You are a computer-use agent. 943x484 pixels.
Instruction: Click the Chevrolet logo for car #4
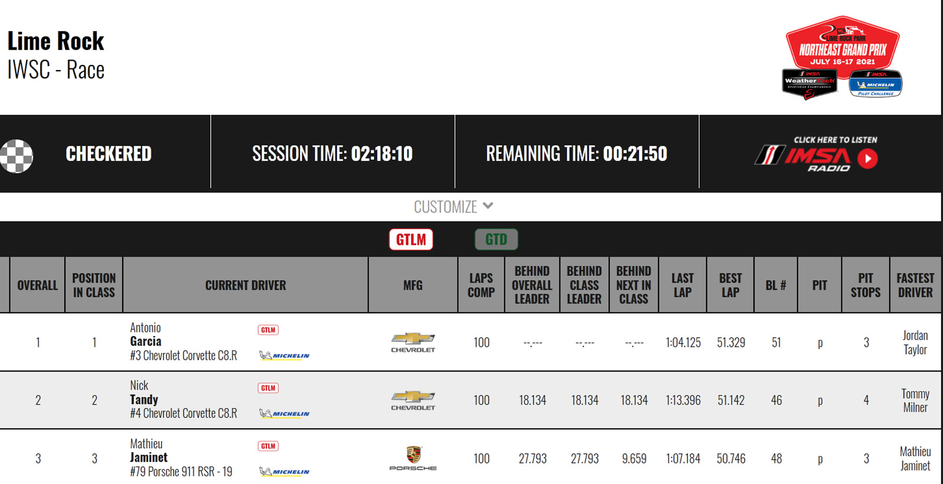pos(413,400)
